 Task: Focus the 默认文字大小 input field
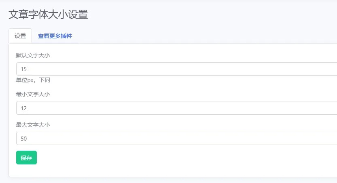177,69
